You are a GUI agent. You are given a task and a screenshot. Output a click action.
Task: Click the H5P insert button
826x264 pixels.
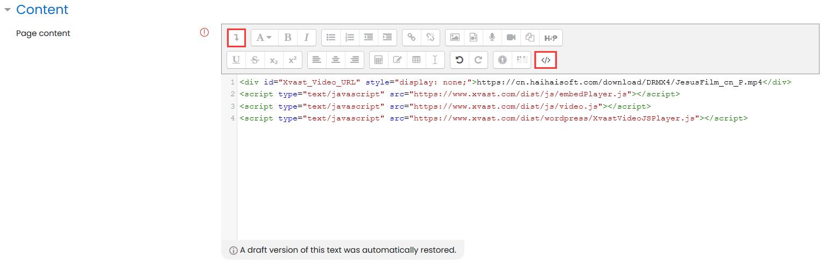pos(550,38)
